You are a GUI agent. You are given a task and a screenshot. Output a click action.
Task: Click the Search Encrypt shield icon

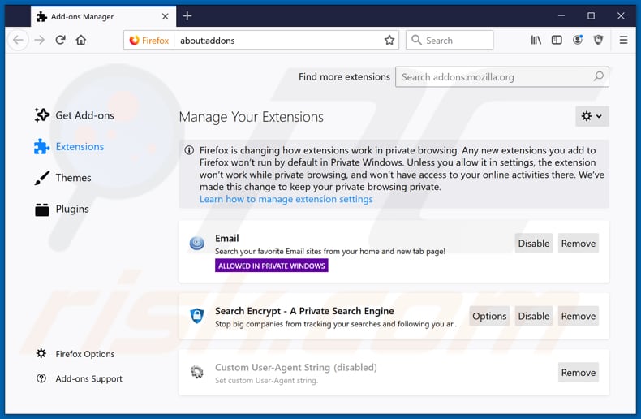point(197,316)
